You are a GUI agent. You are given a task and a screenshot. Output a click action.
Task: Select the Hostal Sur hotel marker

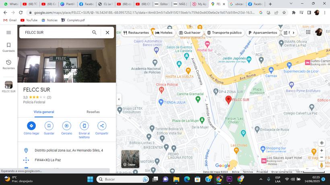tap(207, 44)
